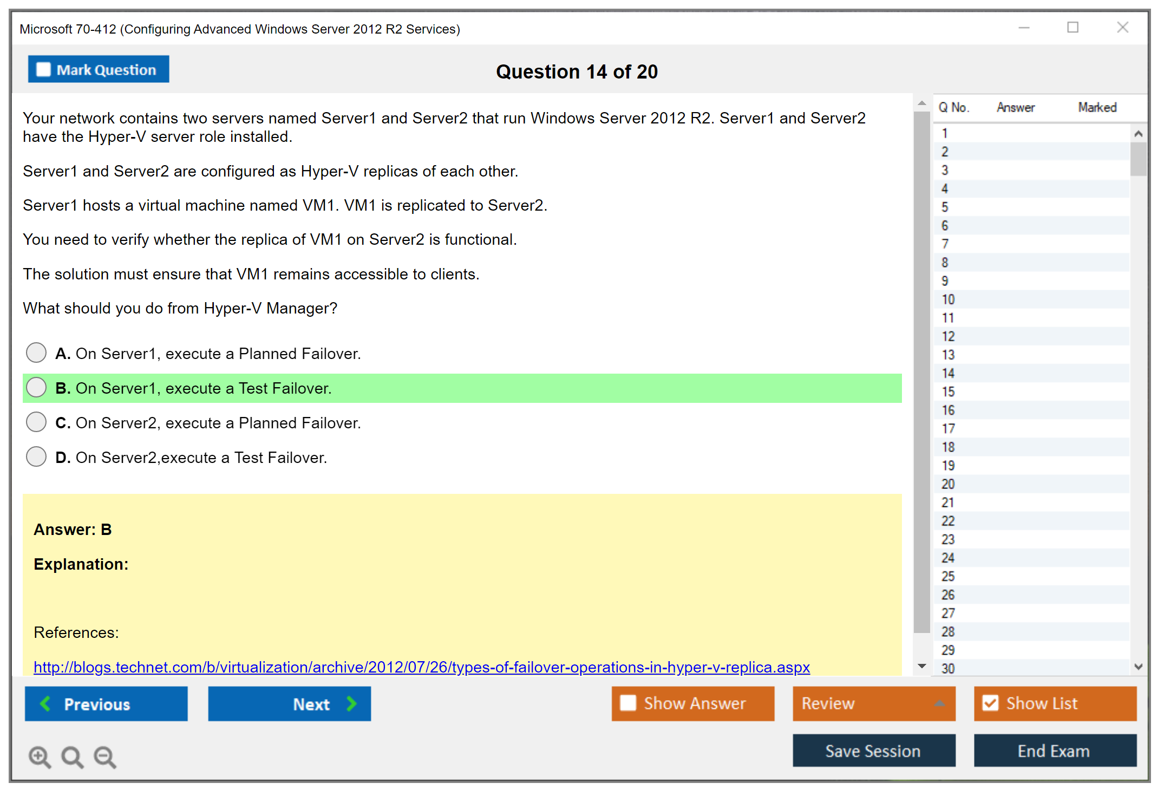
Task: Click the reset zoom magnifier icon
Action: [71, 756]
